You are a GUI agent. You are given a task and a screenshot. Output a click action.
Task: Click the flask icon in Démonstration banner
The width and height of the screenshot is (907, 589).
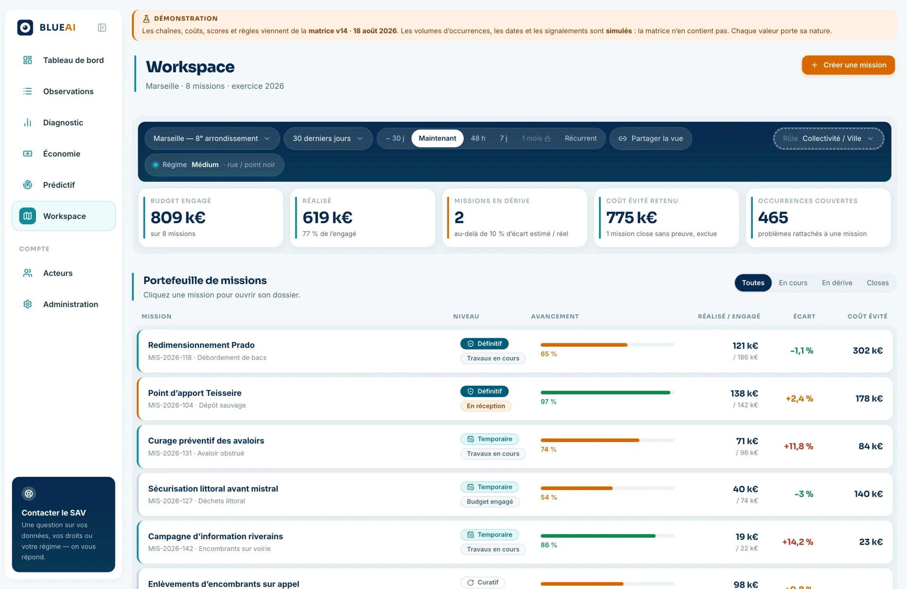pos(146,18)
